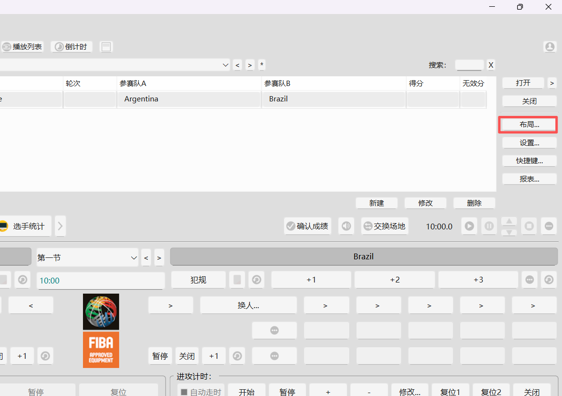The height and width of the screenshot is (396, 562).
Task: Create a new match with 新建
Action: click(376, 203)
